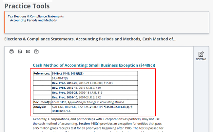Open Tax Elections & Compliance Statements breadcrumb
This screenshot has width=213, height=132.
(x=36, y=16)
